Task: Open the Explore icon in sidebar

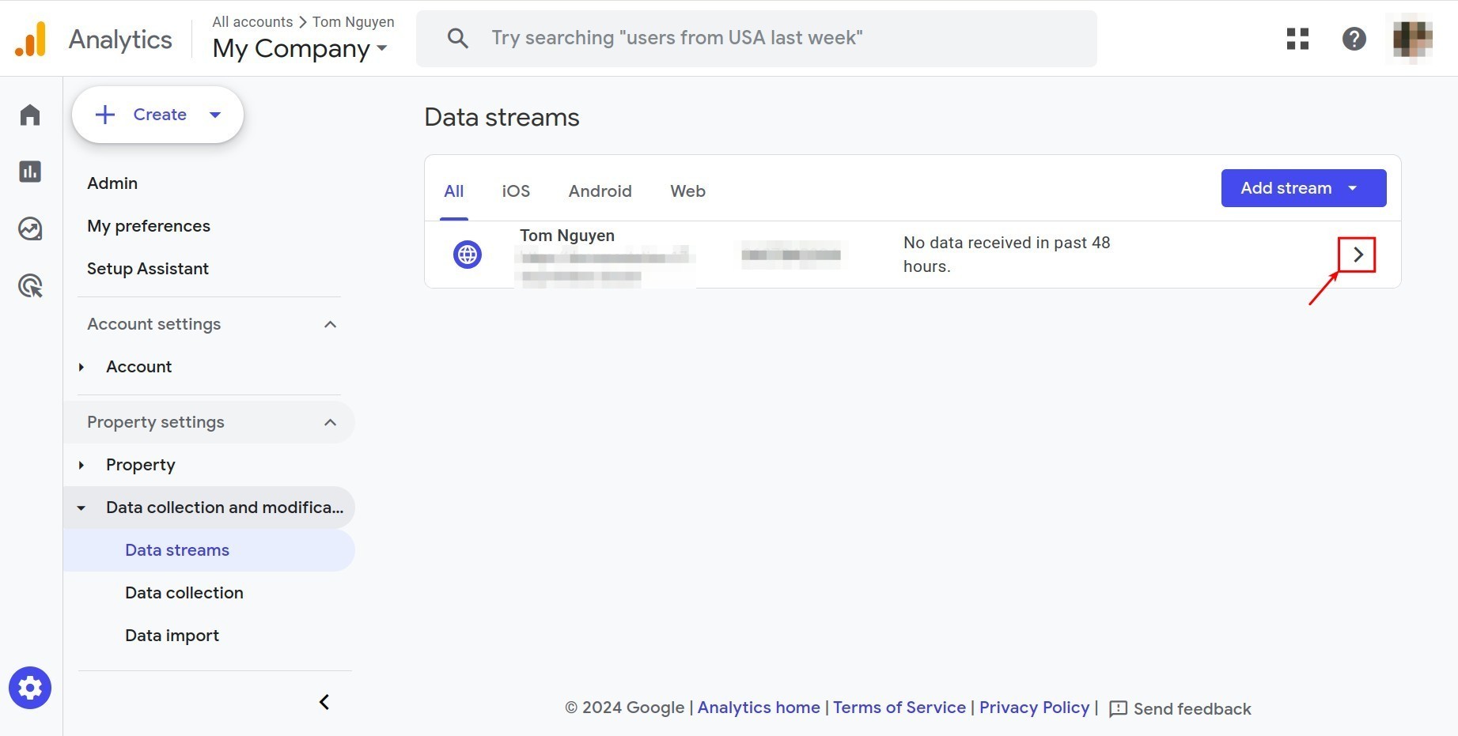Action: (30, 228)
